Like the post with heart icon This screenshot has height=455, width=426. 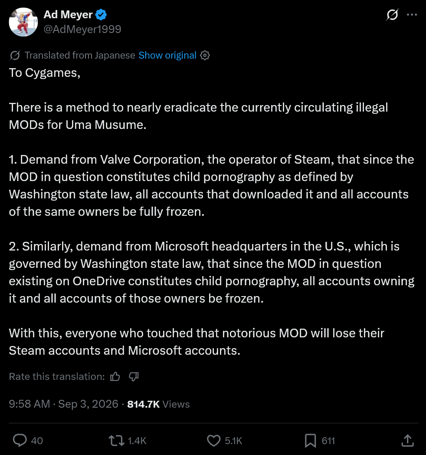tap(214, 441)
